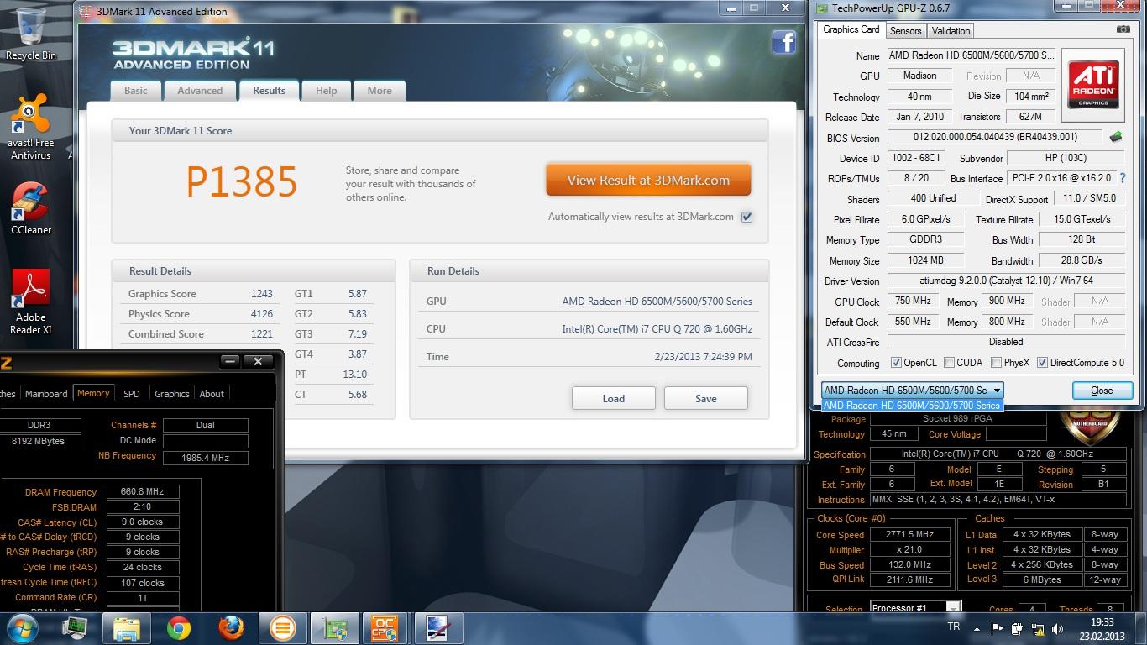Select the Physics Score value 4126

[x=261, y=314]
